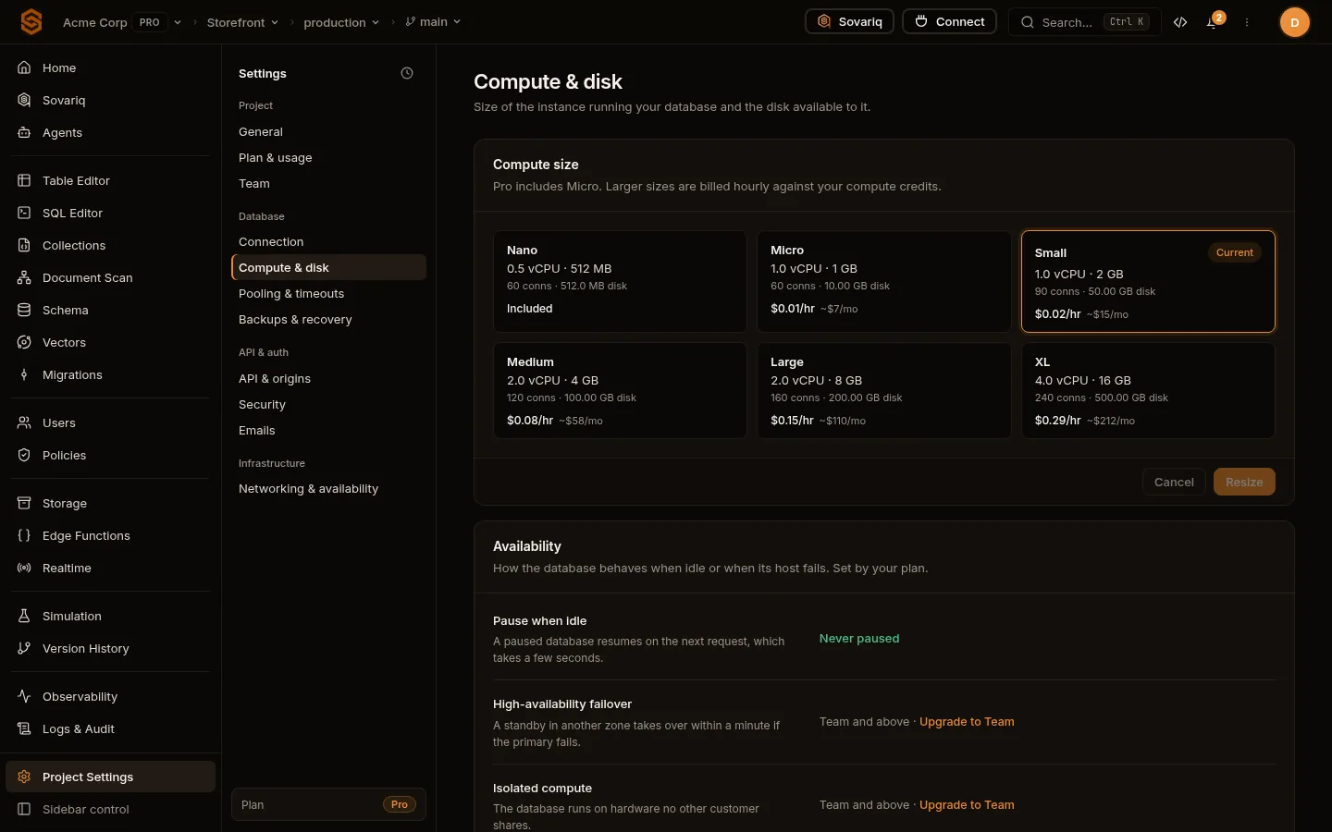
Task: Click the Connect button
Action: (949, 21)
